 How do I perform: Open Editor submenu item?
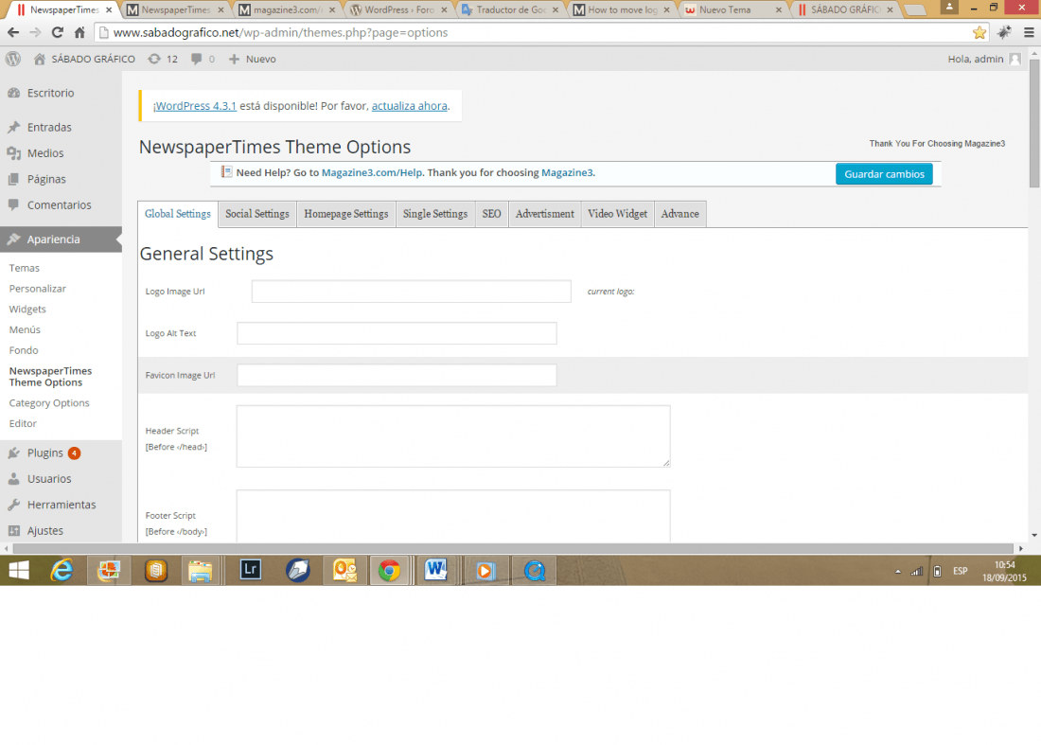[x=23, y=423]
